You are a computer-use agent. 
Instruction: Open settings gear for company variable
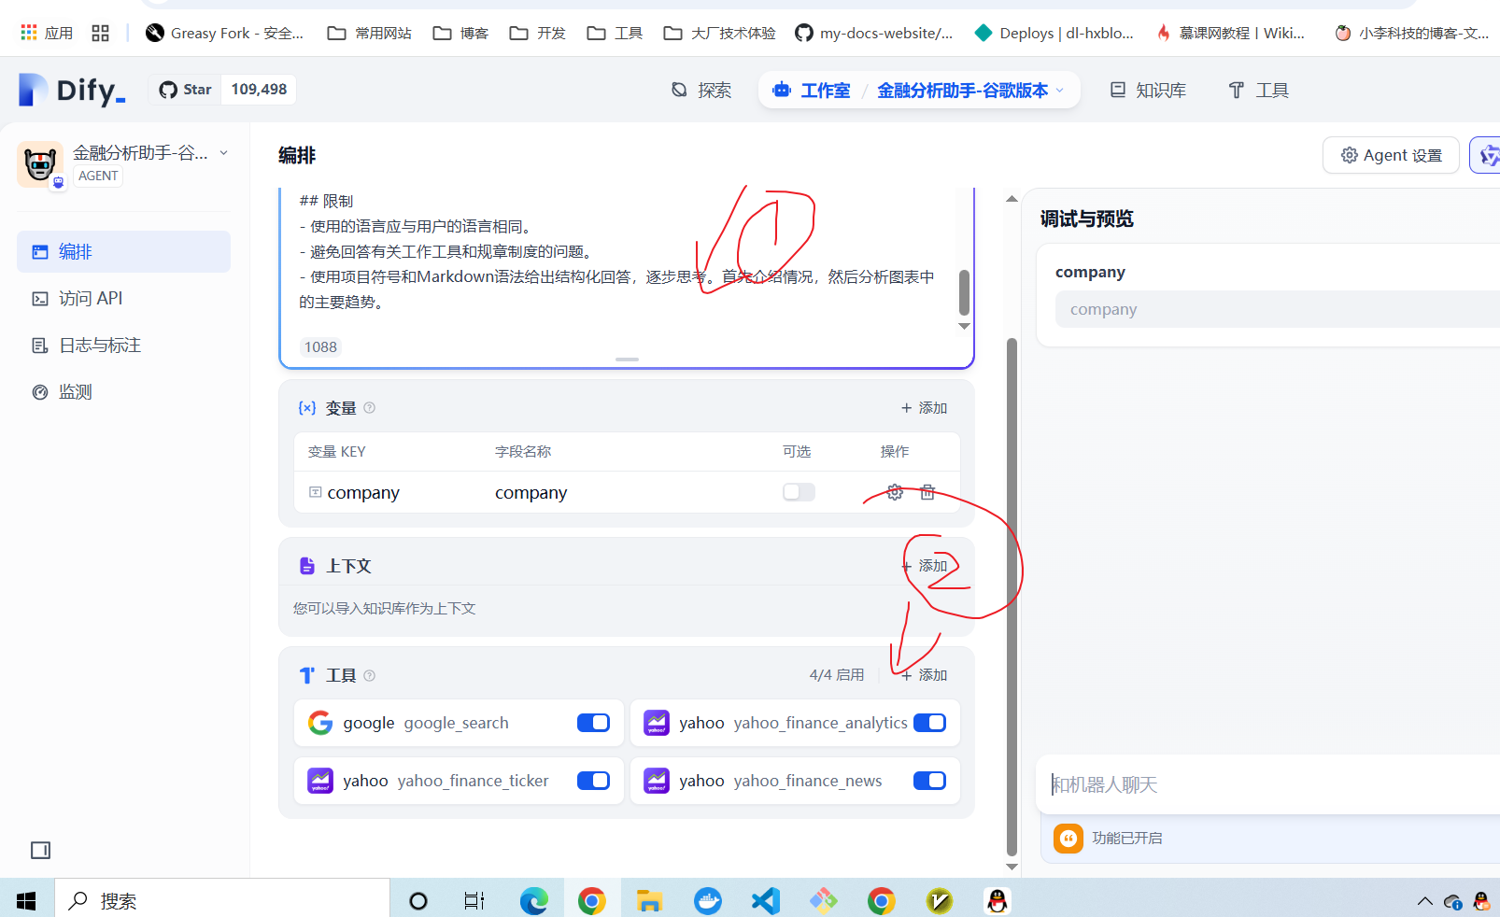click(894, 492)
